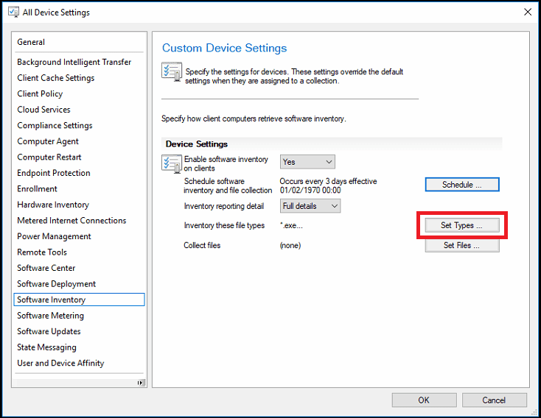Click 'Occurs every 3 days effective' schedule text
The width and height of the screenshot is (541, 418).
tap(328, 181)
